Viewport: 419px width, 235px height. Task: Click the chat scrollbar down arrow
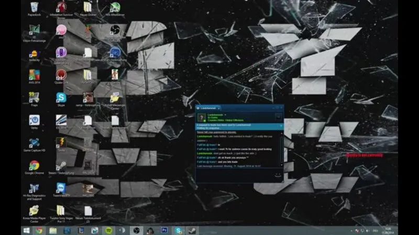tap(281, 165)
